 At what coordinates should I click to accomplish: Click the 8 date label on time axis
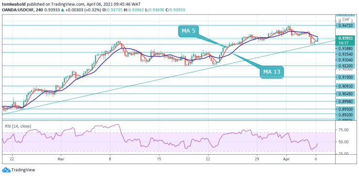click(110, 159)
